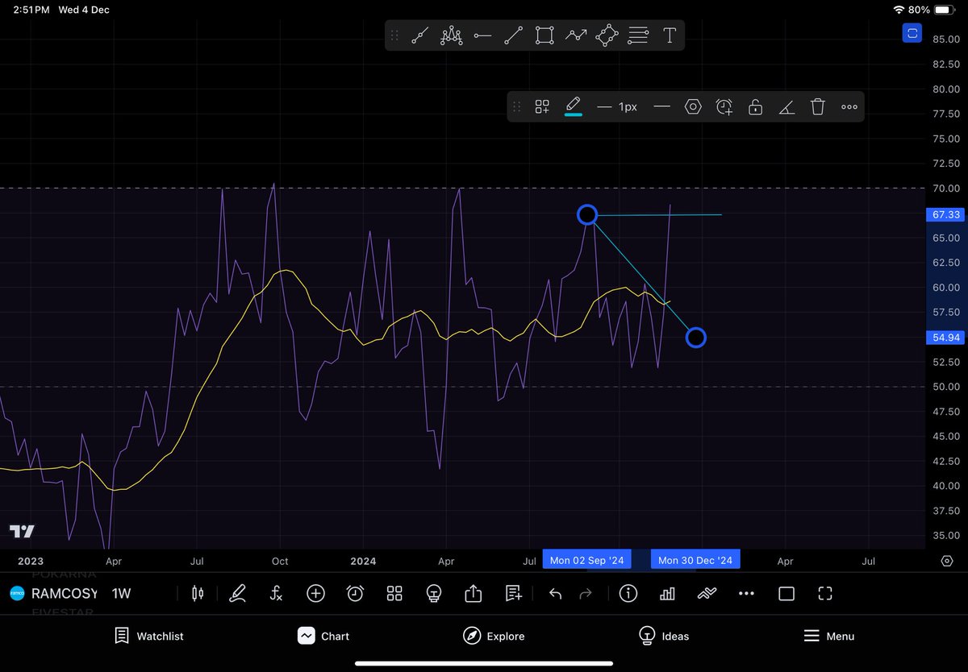Click the Undo arrow in the bottom toolbar

[555, 594]
